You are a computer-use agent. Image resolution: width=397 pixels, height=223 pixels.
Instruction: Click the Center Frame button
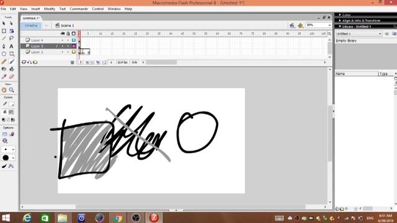click(81, 62)
